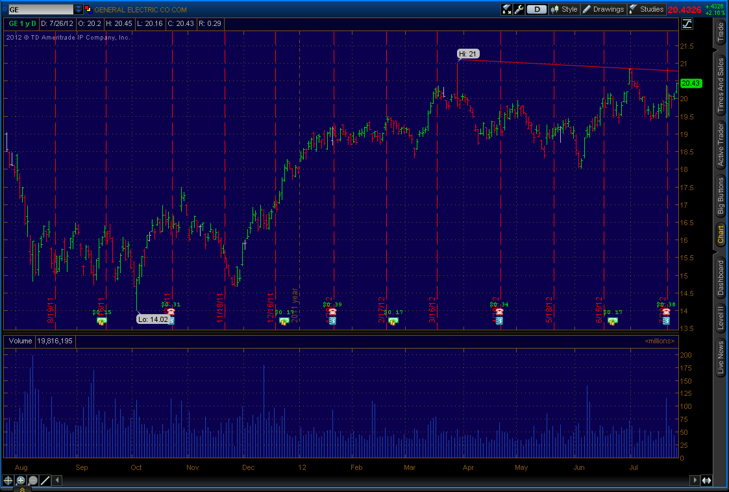Click the L: 20.16 low value
The width and height of the screenshot is (729, 492).
[x=150, y=23]
